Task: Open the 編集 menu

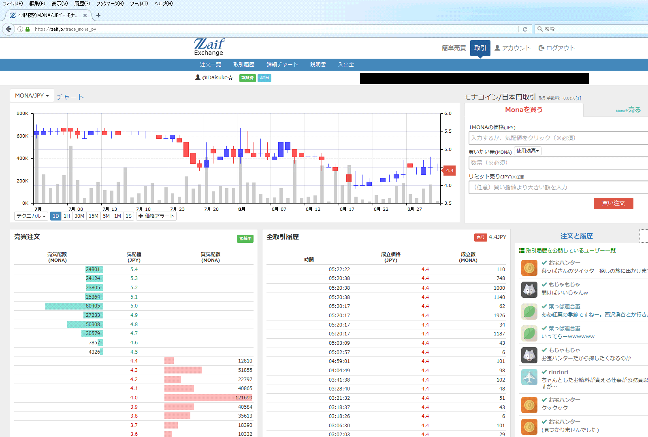Action: pyautogui.click(x=37, y=4)
